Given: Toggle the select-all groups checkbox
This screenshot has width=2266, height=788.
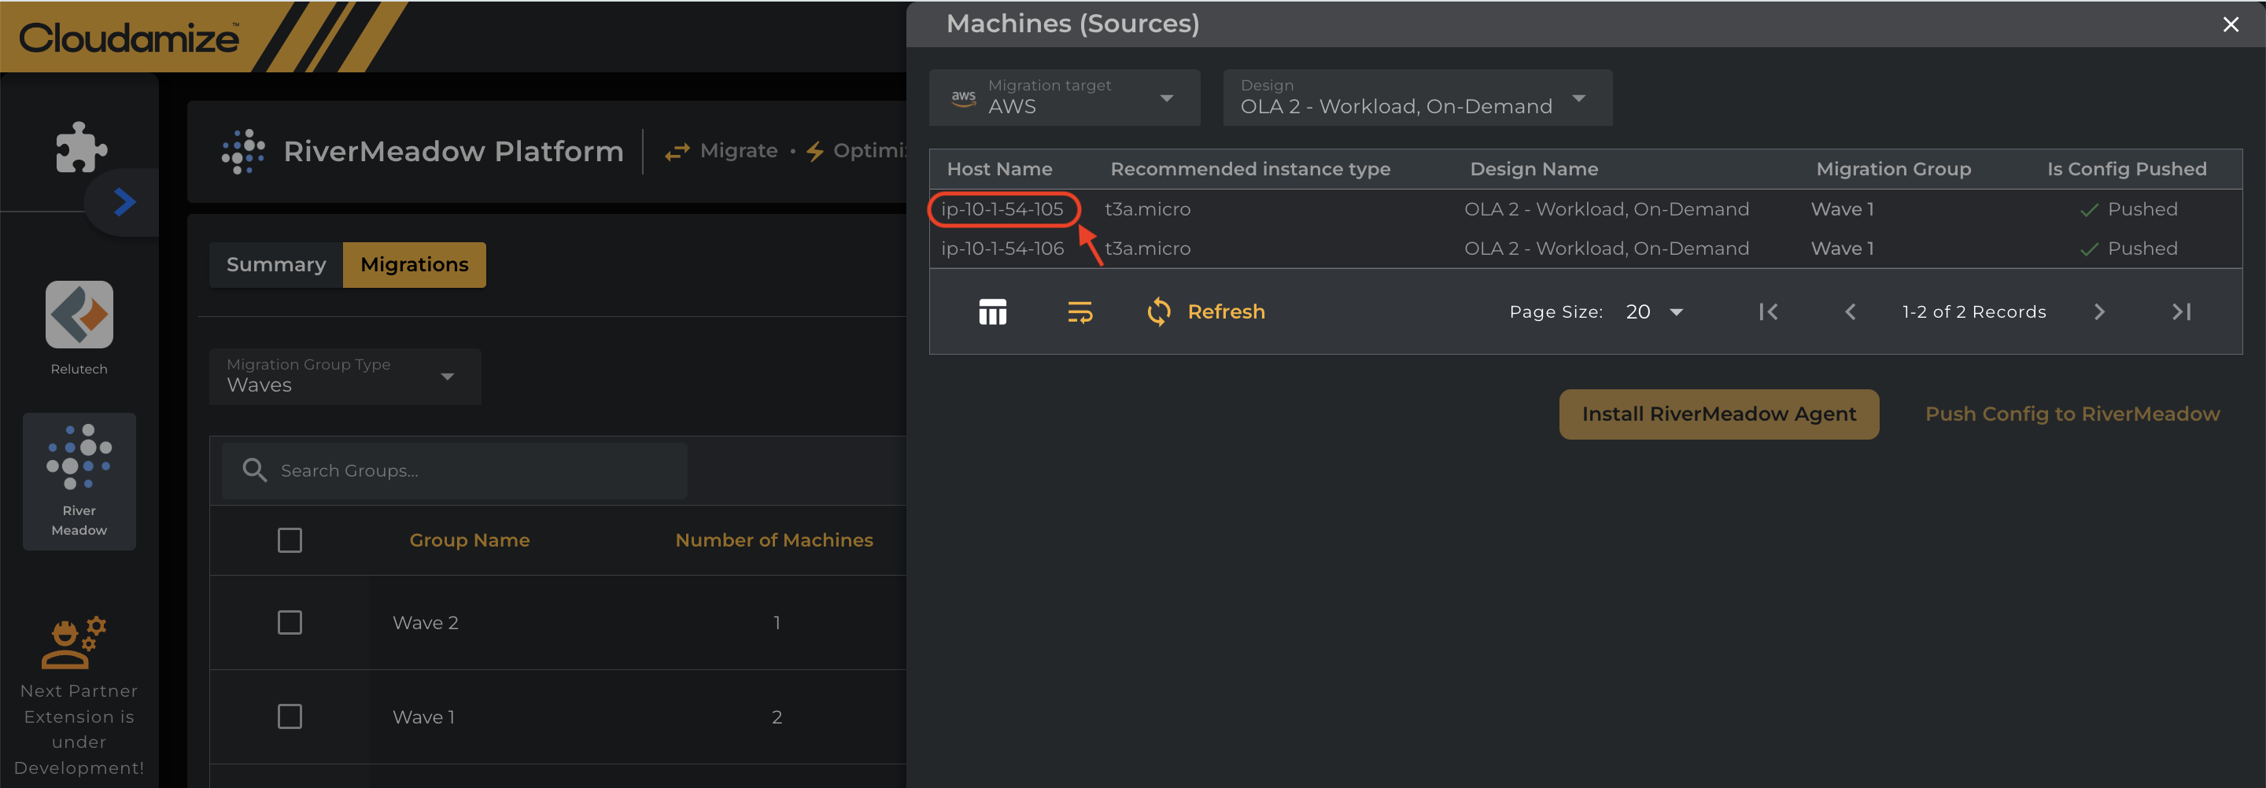Looking at the screenshot, I should (290, 540).
